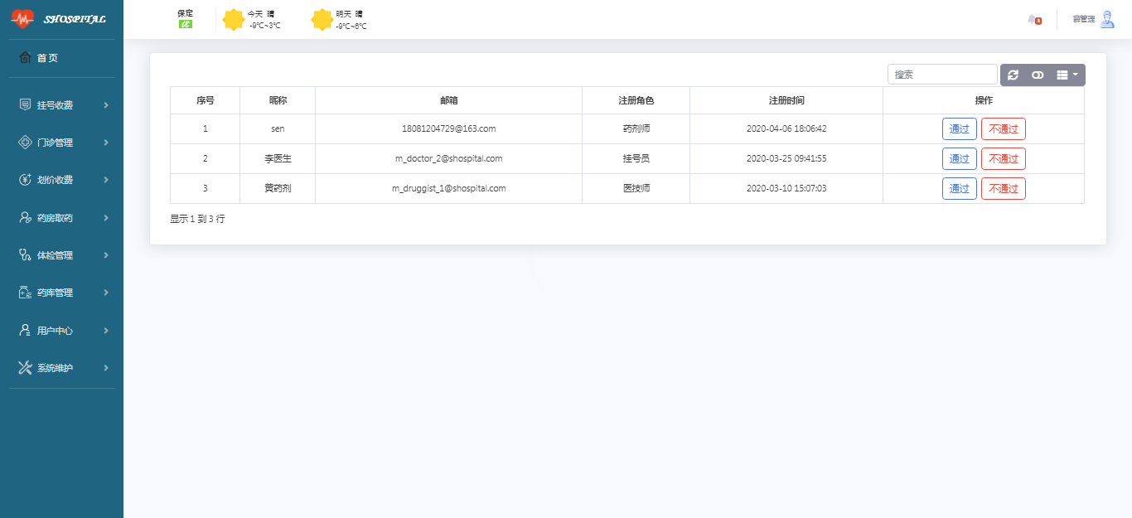Image resolution: width=1132 pixels, height=518 pixels.
Task: Click the 系统维护 wrench icon
Action: tap(25, 368)
